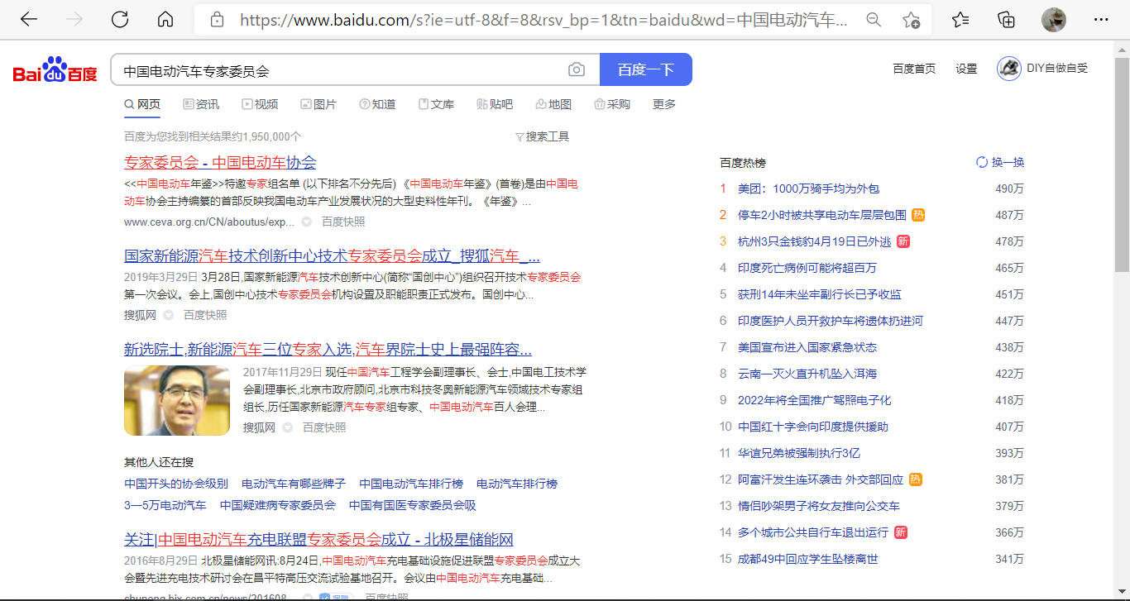Open result 关注|中国电动汽车充电联盟专家委员会成立
Viewport: 1130px width, 601px height.
318,540
